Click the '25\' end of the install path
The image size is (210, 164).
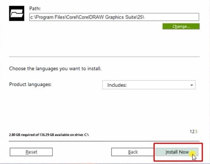[141, 17]
